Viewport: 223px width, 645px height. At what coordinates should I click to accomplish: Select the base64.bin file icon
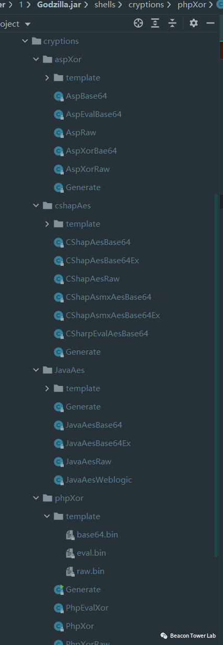[70, 535]
